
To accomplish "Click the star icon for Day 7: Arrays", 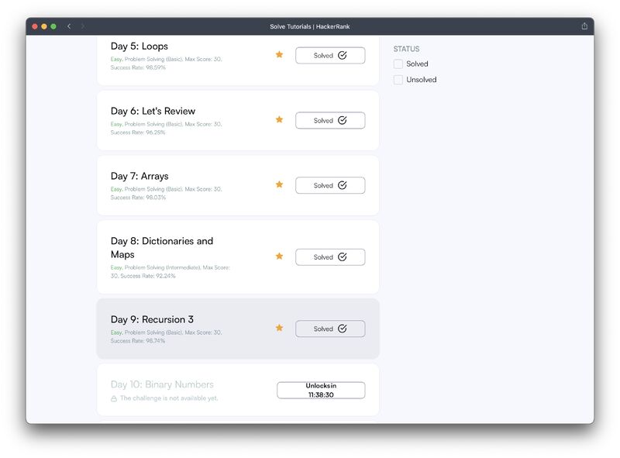I will pyautogui.click(x=279, y=184).
